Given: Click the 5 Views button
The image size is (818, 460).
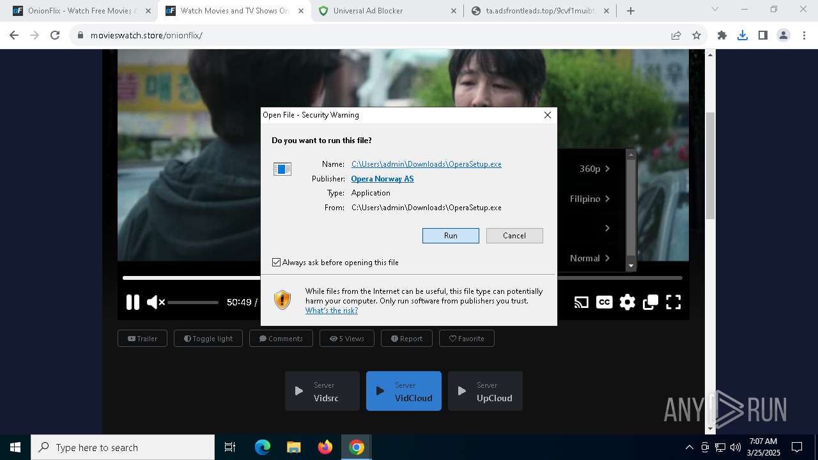Looking at the screenshot, I should (x=347, y=339).
